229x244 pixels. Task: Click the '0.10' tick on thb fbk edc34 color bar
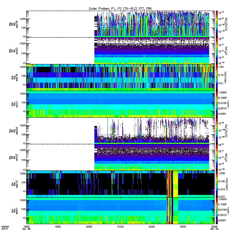click(x=221, y=75)
